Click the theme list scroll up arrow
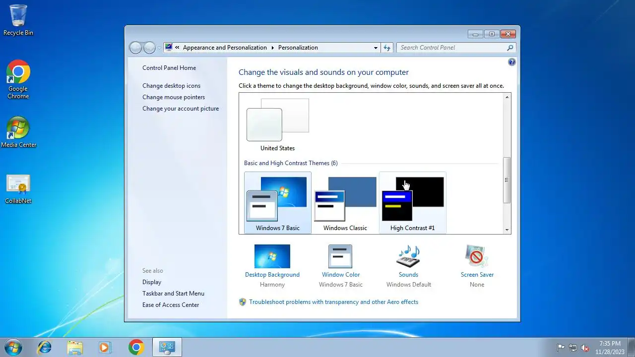Image resolution: width=635 pixels, height=357 pixels. coord(507,97)
